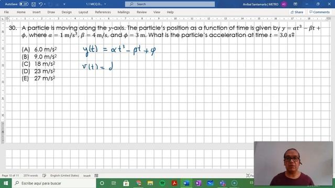Click answer choice '(A) 6.0 m/s²'
This screenshot has height=188, width=335.
[x=39, y=50]
